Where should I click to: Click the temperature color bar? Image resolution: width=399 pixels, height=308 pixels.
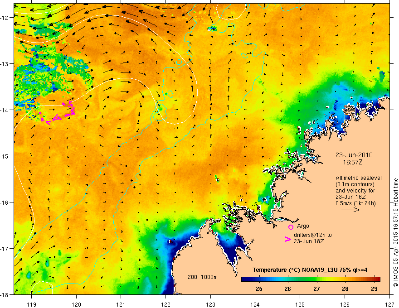tap(311, 279)
